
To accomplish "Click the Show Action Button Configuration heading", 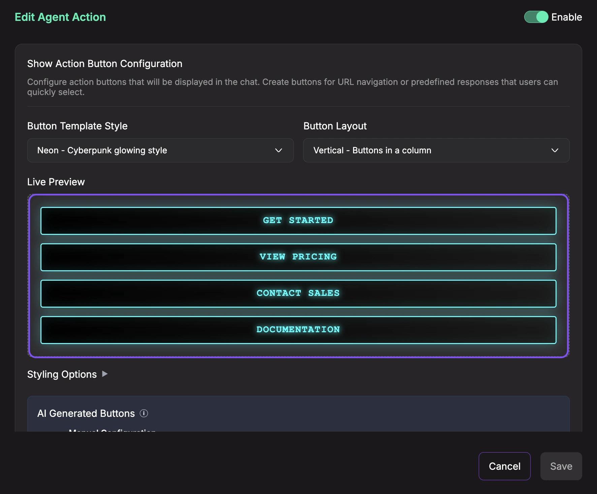I will point(105,64).
